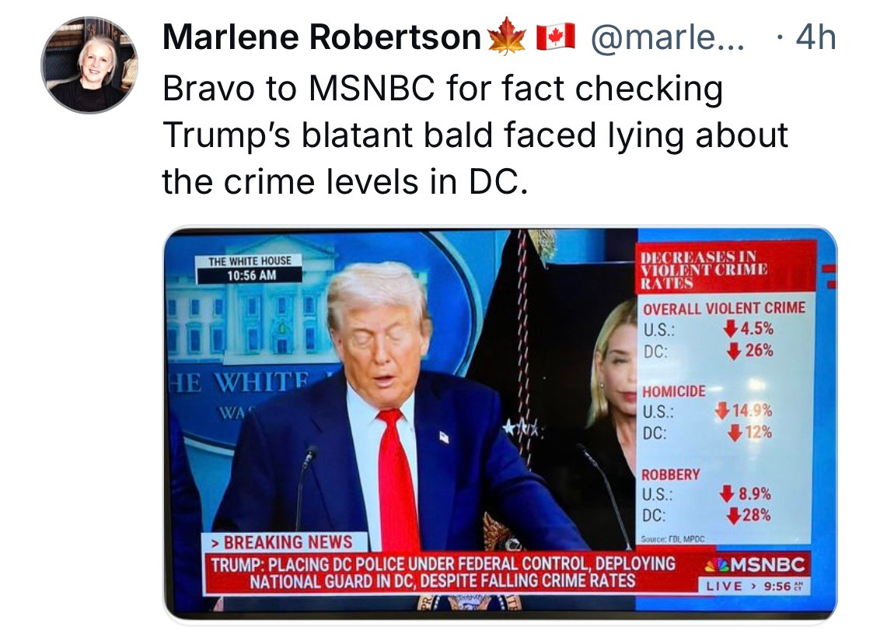The width and height of the screenshot is (873, 638).
Task: Click the maple leaf emoji beside the name
Action: click(x=507, y=37)
